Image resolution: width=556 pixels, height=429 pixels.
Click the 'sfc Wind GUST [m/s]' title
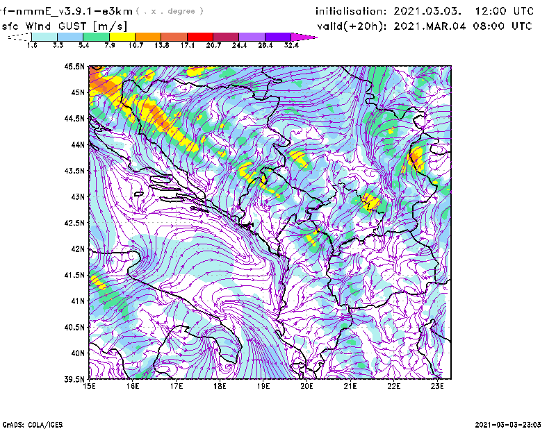click(x=65, y=26)
